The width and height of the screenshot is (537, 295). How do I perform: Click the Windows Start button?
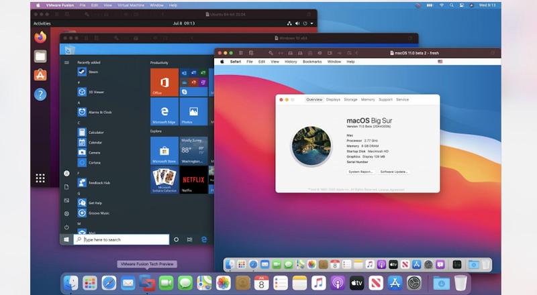(x=66, y=239)
